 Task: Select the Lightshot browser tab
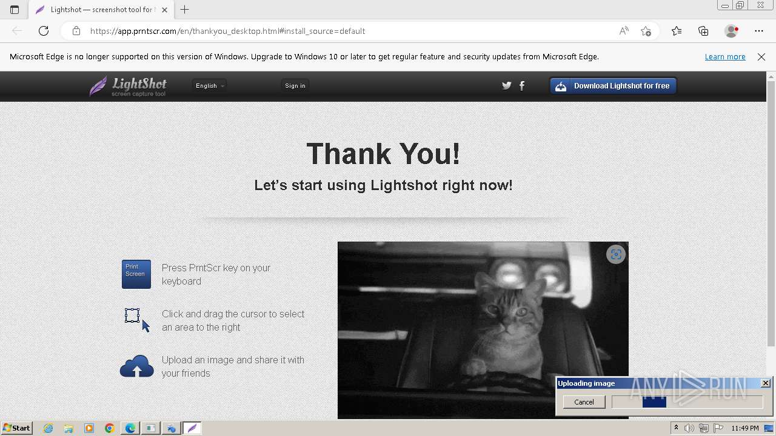point(101,10)
